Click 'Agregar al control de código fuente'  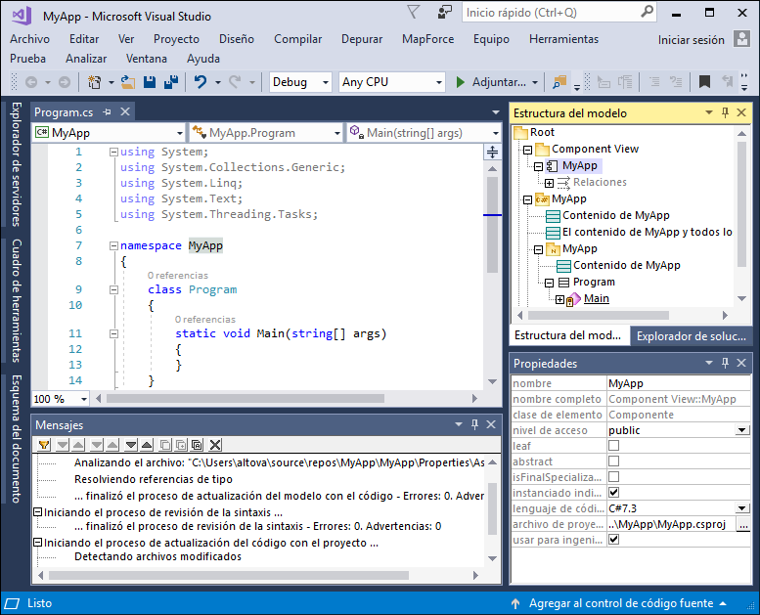[623, 603]
